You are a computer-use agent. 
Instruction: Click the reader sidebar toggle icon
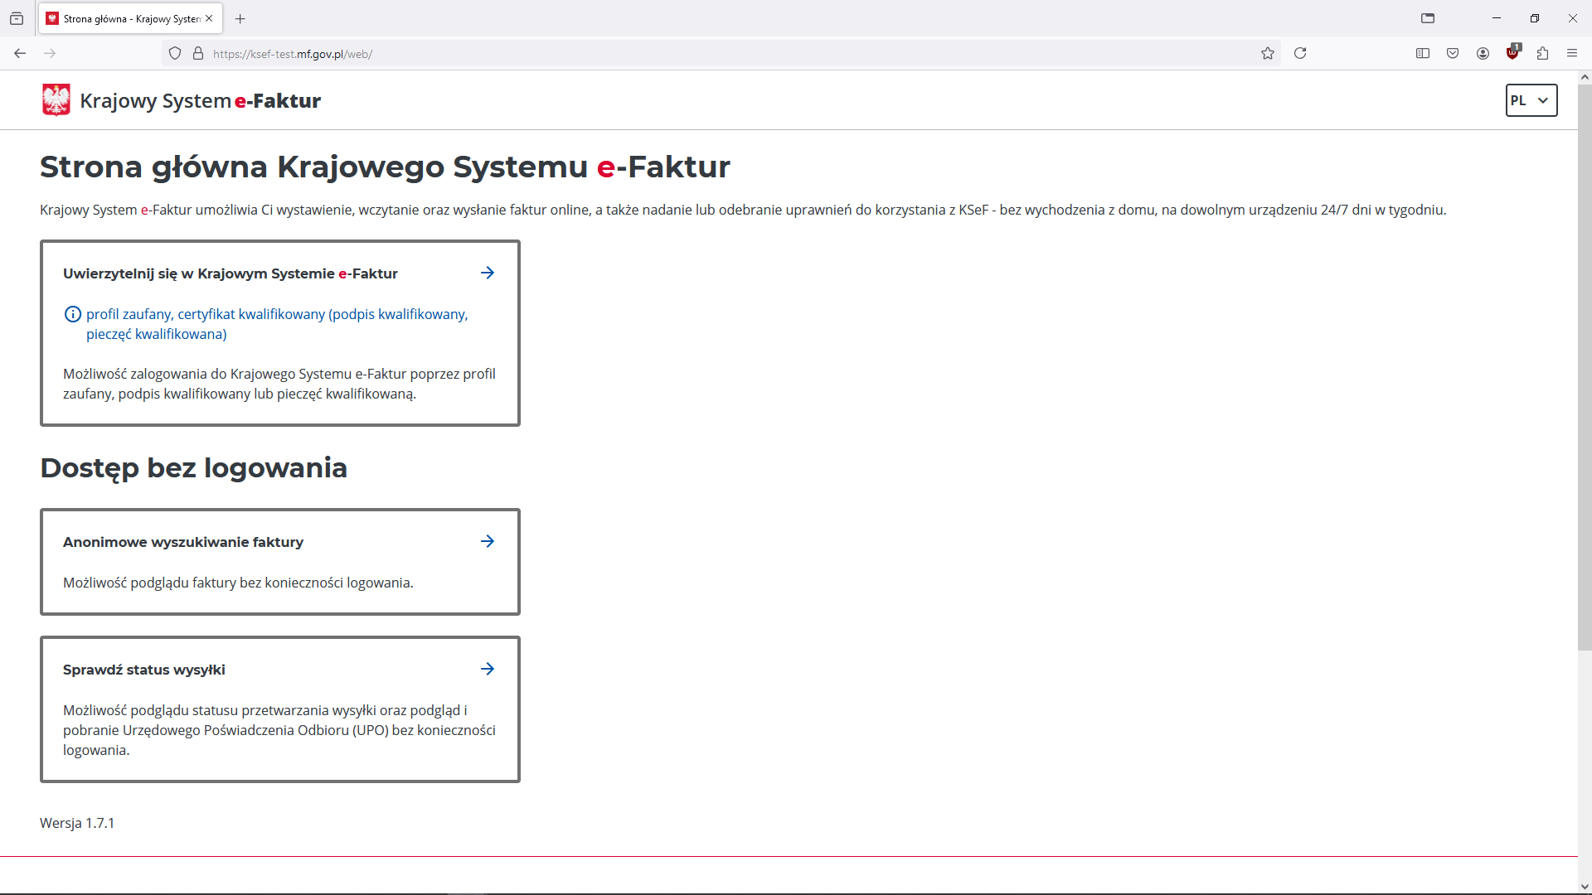coord(1423,53)
